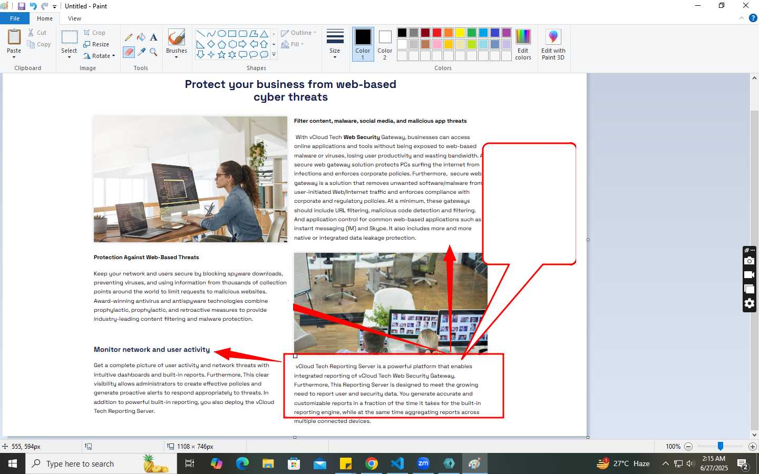Collapse the ribbon with chevron

click(742, 18)
